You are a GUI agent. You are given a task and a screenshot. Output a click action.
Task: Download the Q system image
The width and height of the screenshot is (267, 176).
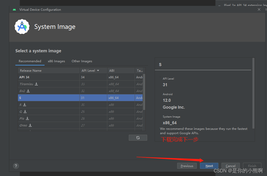tap(25, 111)
